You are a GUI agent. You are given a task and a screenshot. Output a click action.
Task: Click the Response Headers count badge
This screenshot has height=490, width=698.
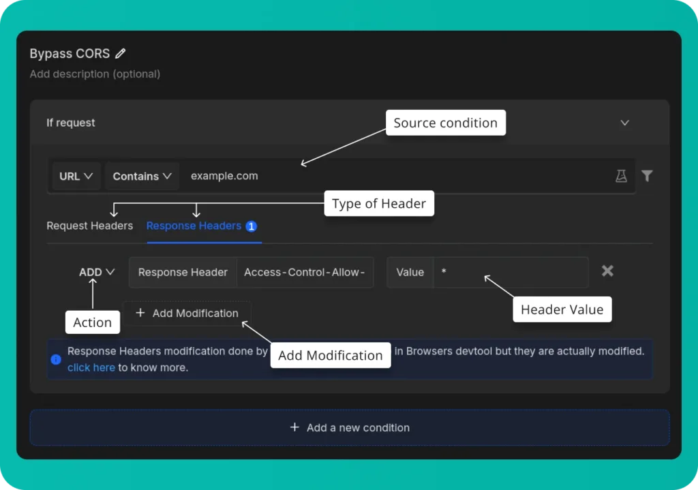(x=251, y=226)
